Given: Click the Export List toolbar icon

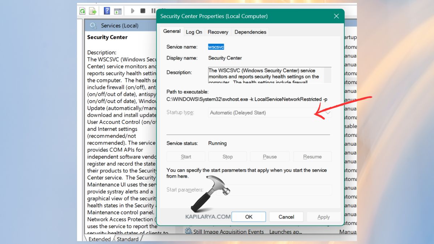Looking at the screenshot, I should click(93, 10).
